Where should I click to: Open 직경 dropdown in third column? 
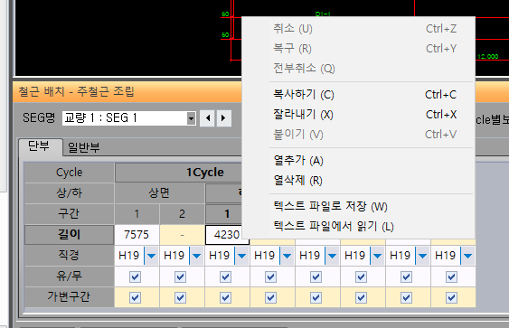(x=241, y=256)
